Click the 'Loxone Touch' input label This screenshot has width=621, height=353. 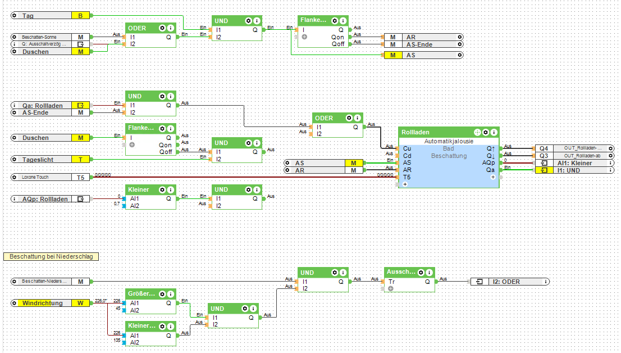click(35, 177)
